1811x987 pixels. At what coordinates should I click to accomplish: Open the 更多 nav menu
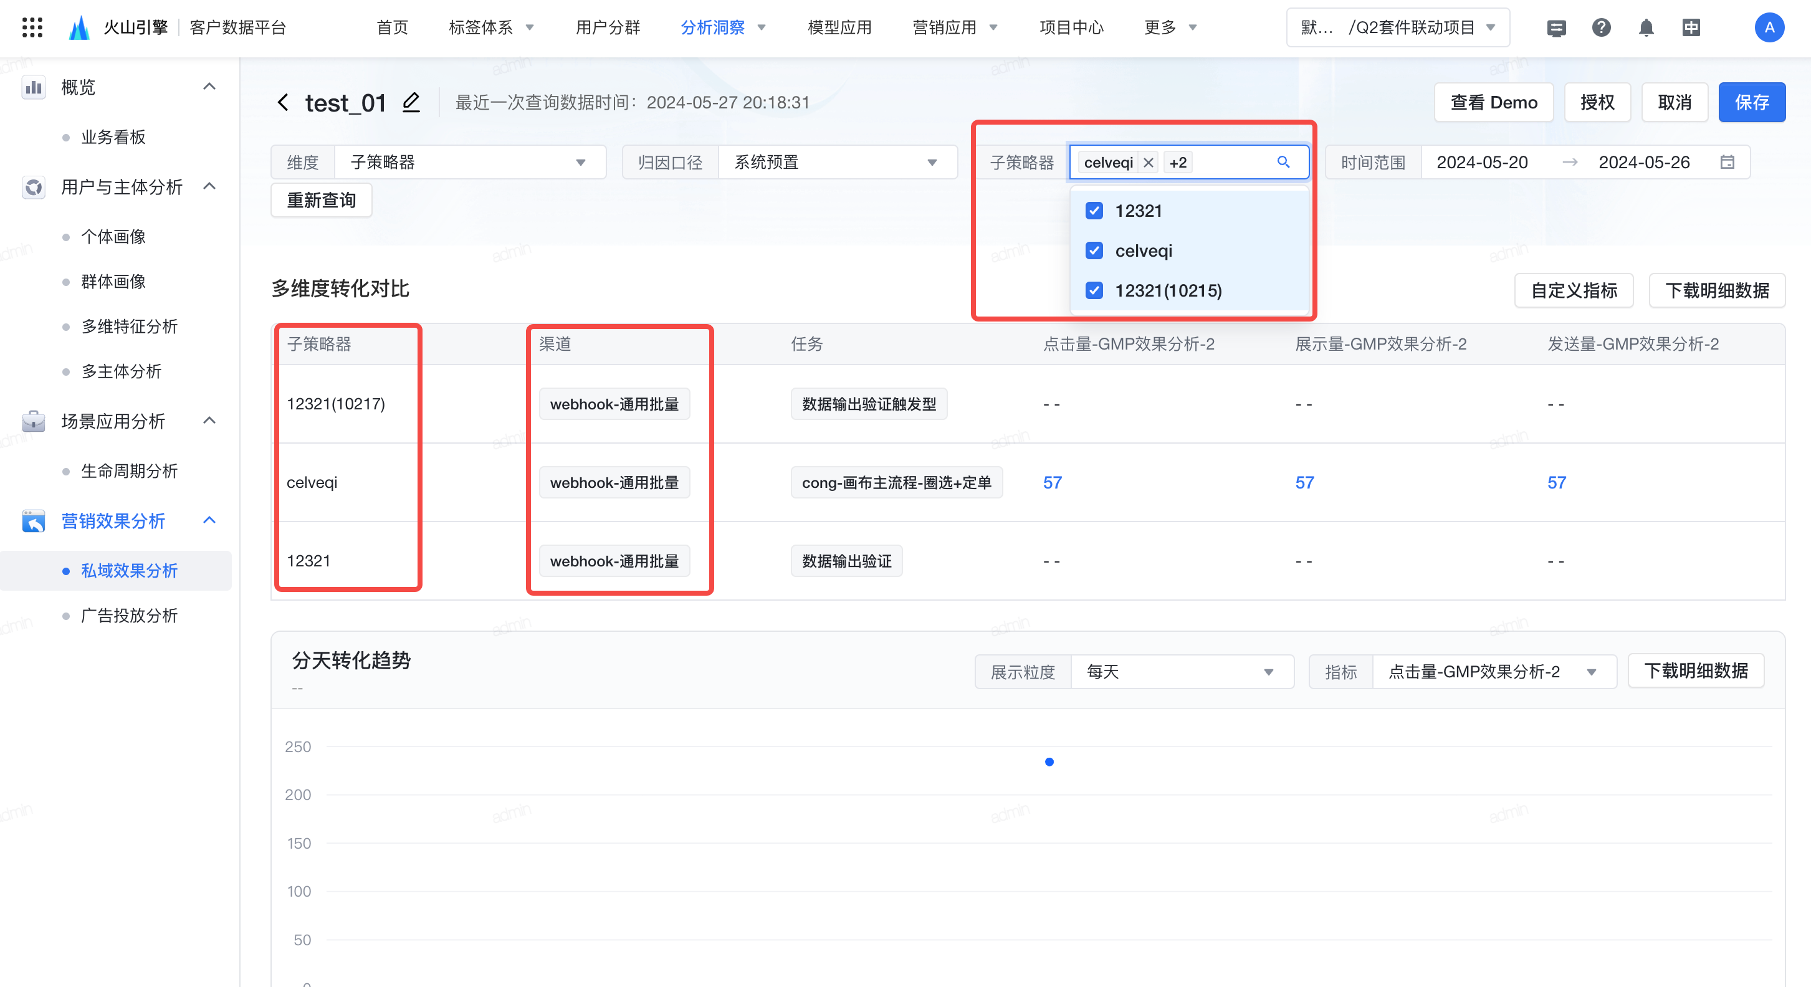coord(1170,27)
